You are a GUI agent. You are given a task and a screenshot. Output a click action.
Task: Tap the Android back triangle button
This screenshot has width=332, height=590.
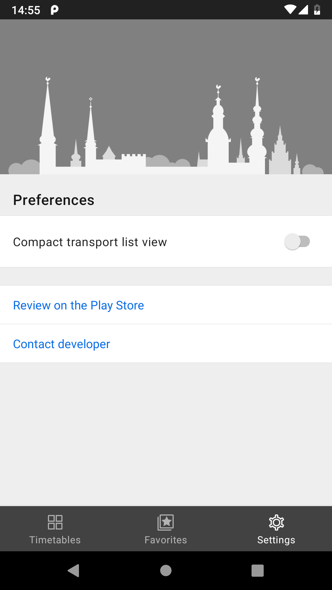coord(73,571)
